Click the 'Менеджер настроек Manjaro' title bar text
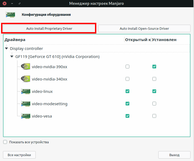Screen dimensions: 194x161 tap(97, 3)
